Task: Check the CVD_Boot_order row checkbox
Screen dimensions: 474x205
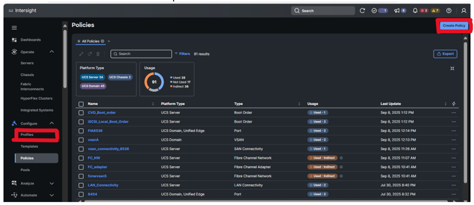Action: tap(81, 113)
